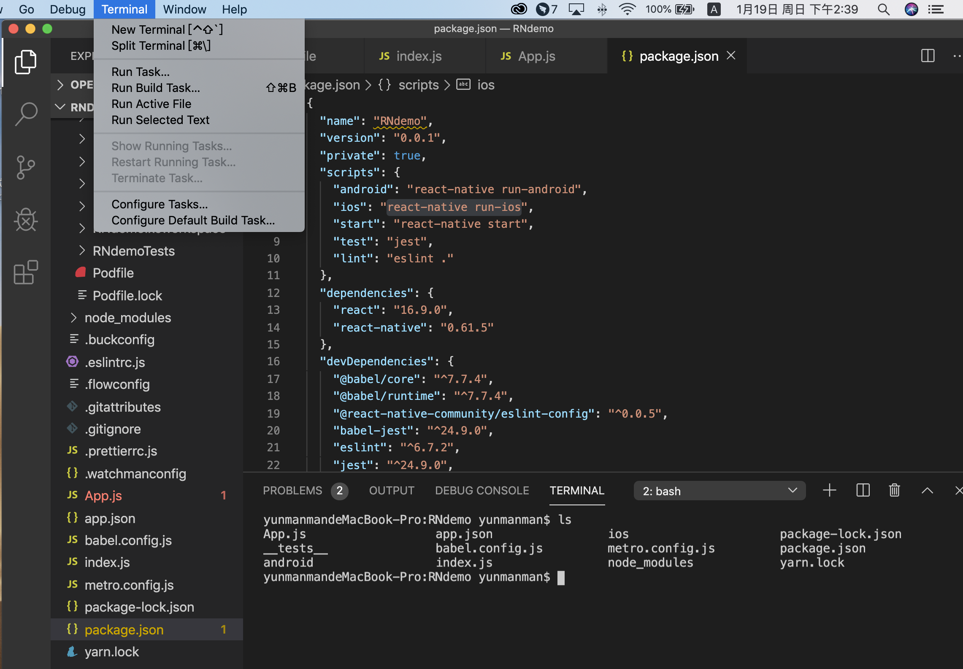Choose Split Terminal menu entry
Viewport: 963px width, 669px height.
(x=199, y=46)
